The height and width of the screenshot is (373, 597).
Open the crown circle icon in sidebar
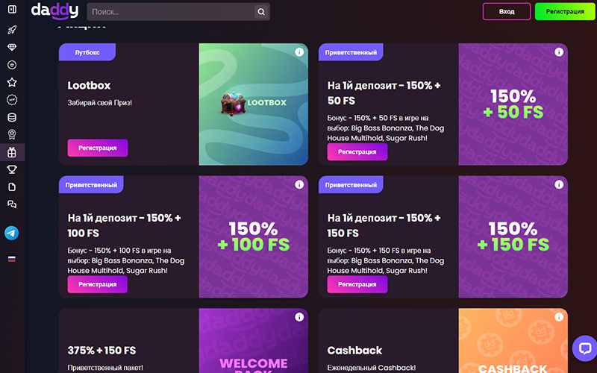point(12,65)
